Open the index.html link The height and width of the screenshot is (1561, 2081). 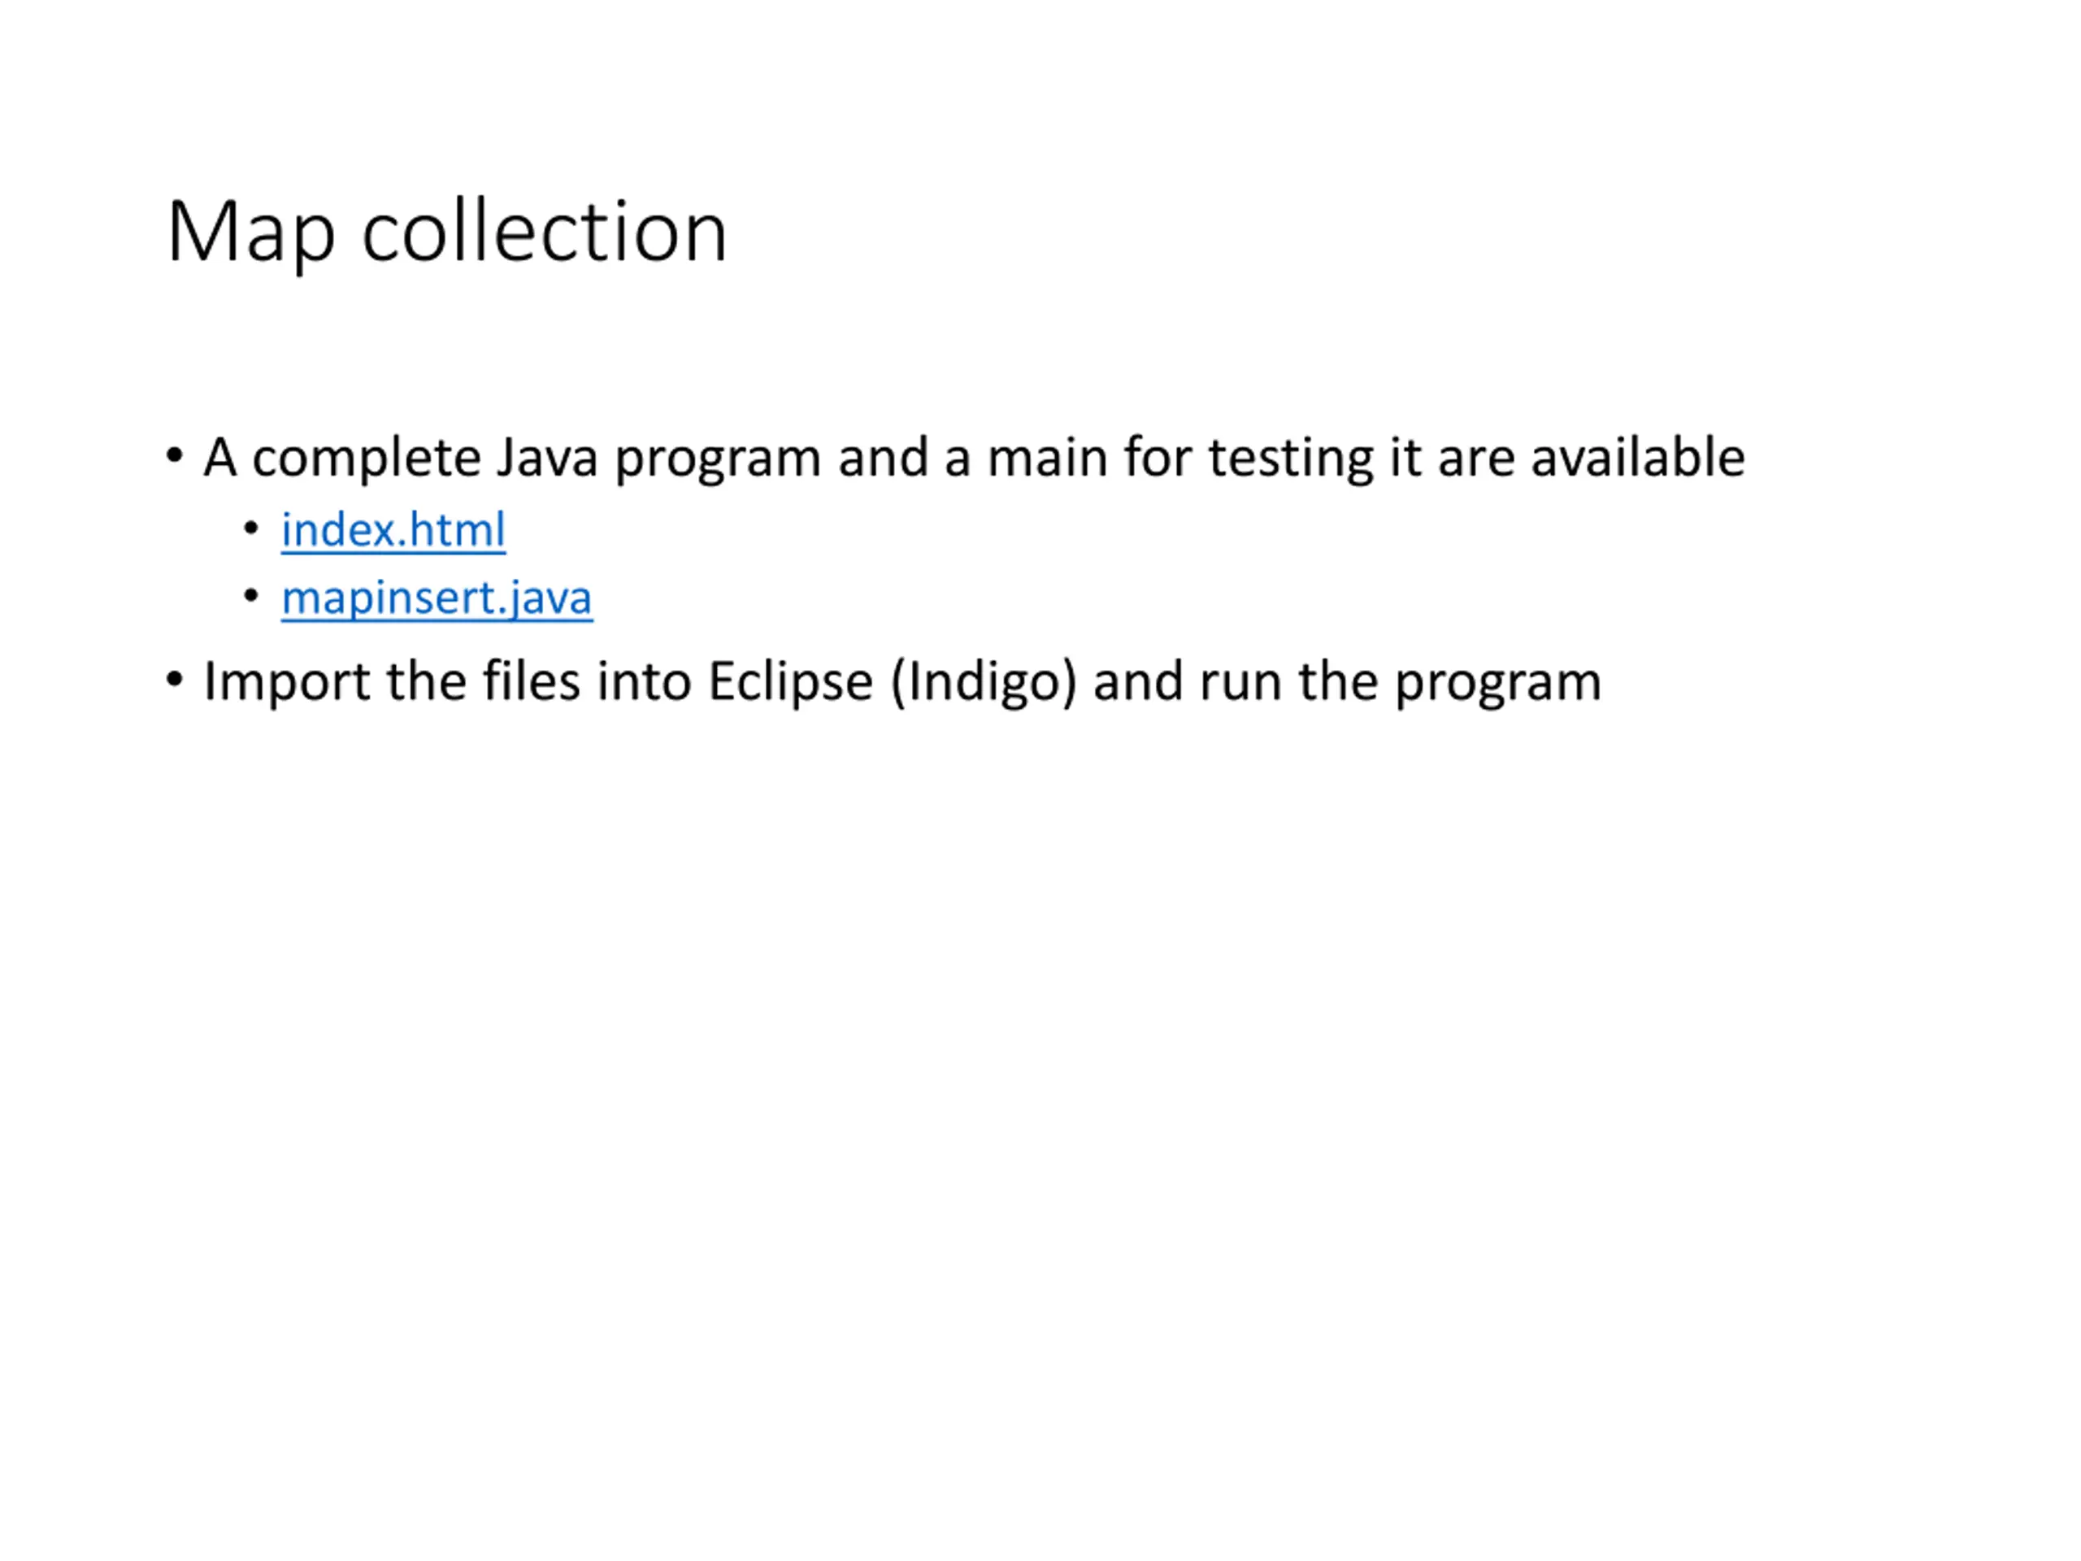[393, 530]
